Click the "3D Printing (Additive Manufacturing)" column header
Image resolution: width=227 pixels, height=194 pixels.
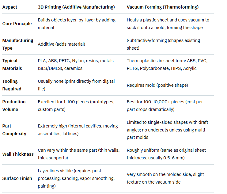76,7
